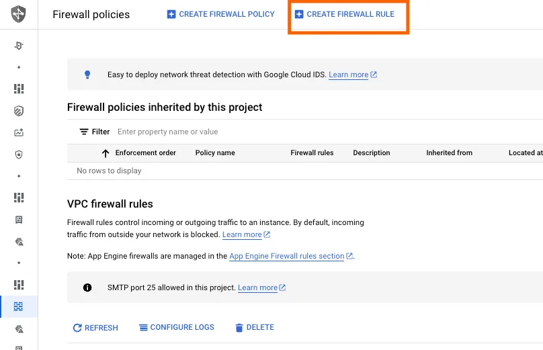Click the trash can icon
This screenshot has height=350, width=543.
pos(239,328)
